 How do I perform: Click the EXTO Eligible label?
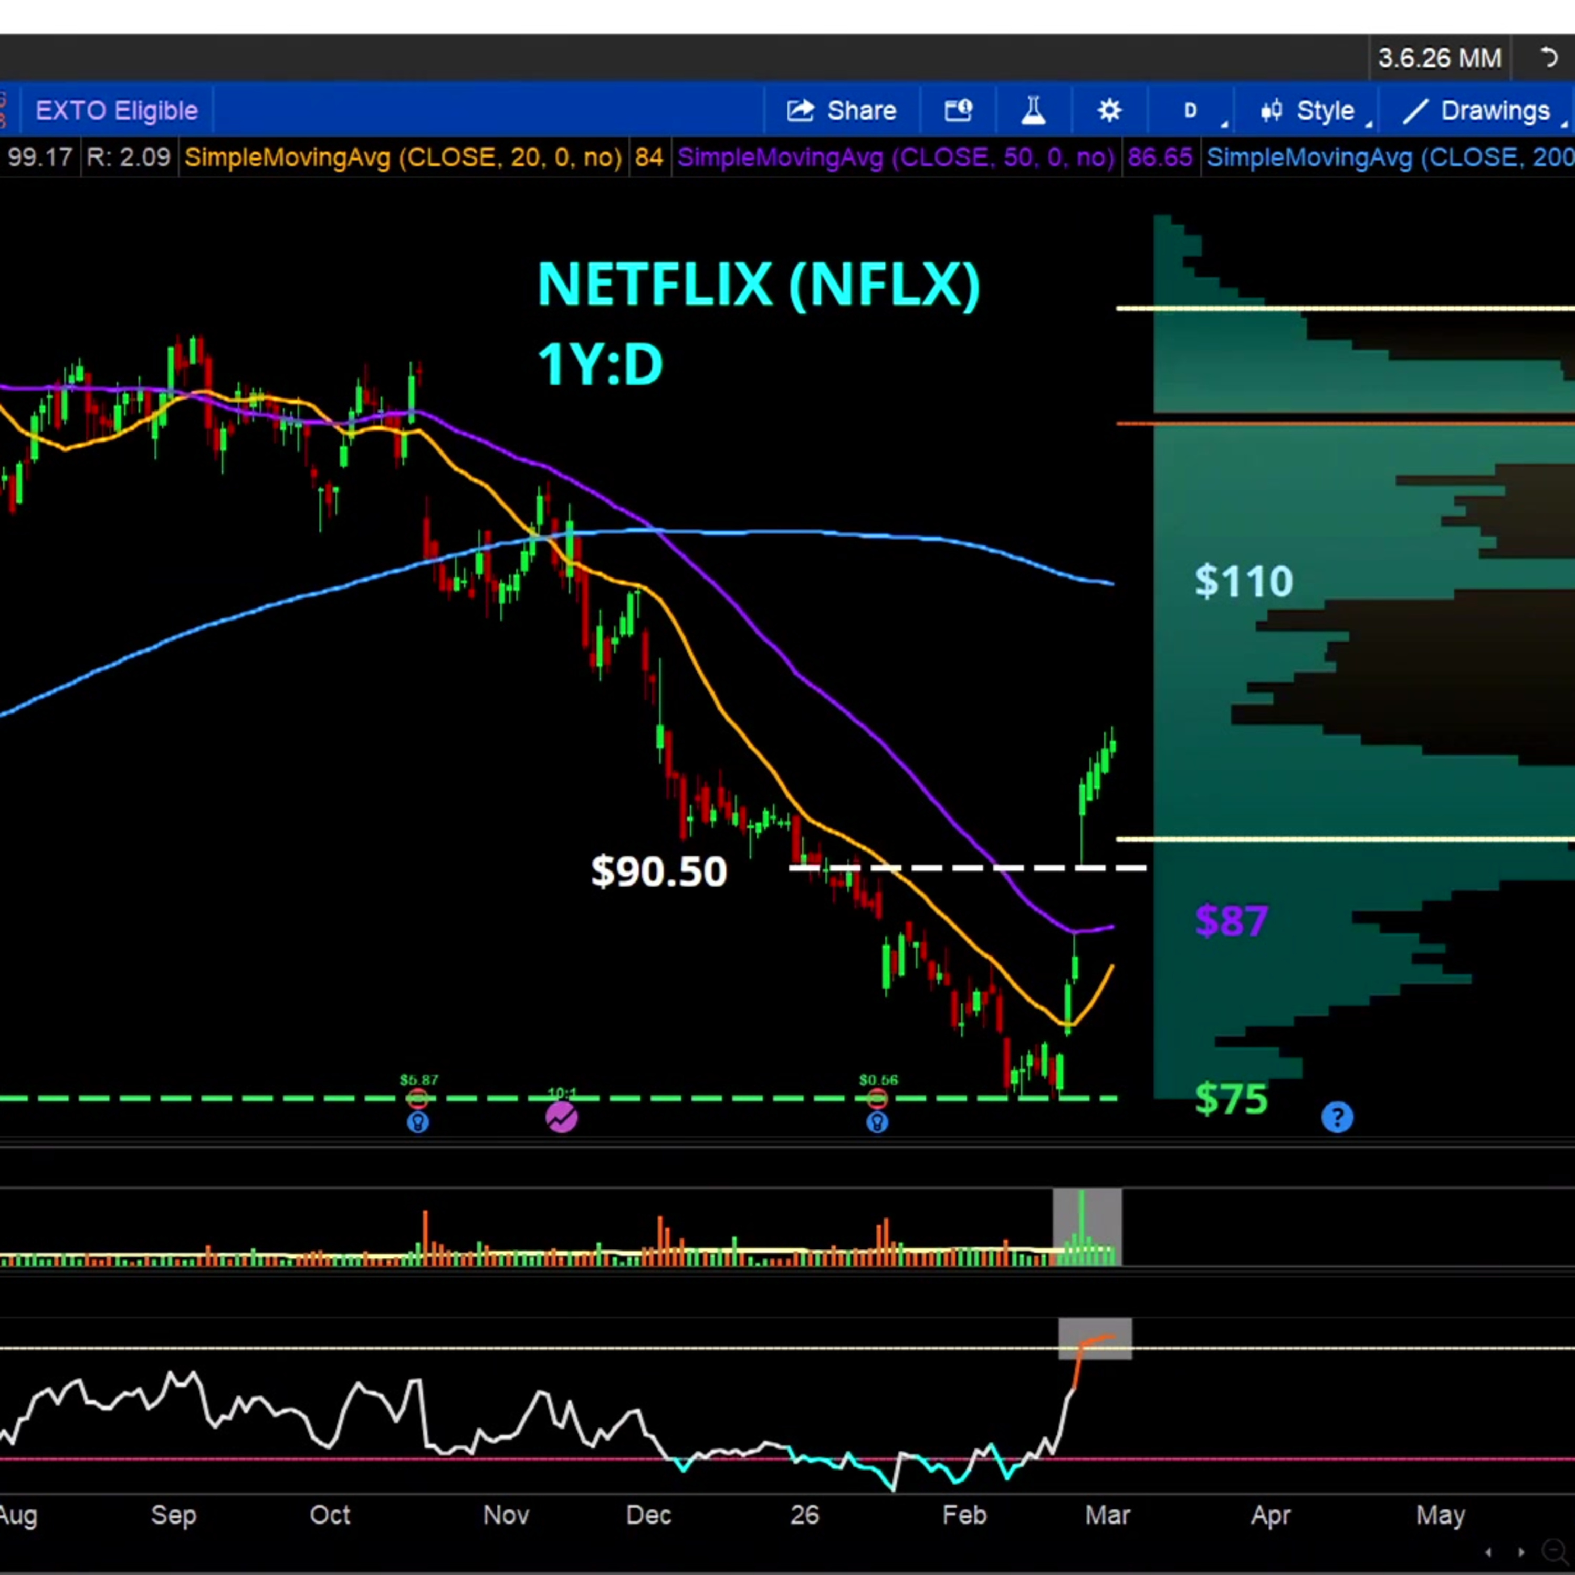(x=117, y=110)
